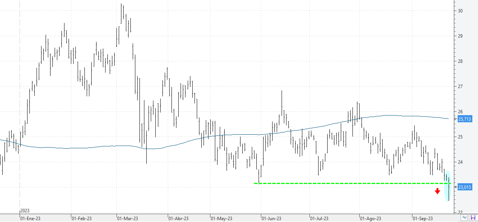
Task: Click the 2023 year marker label
Action: click(25, 211)
